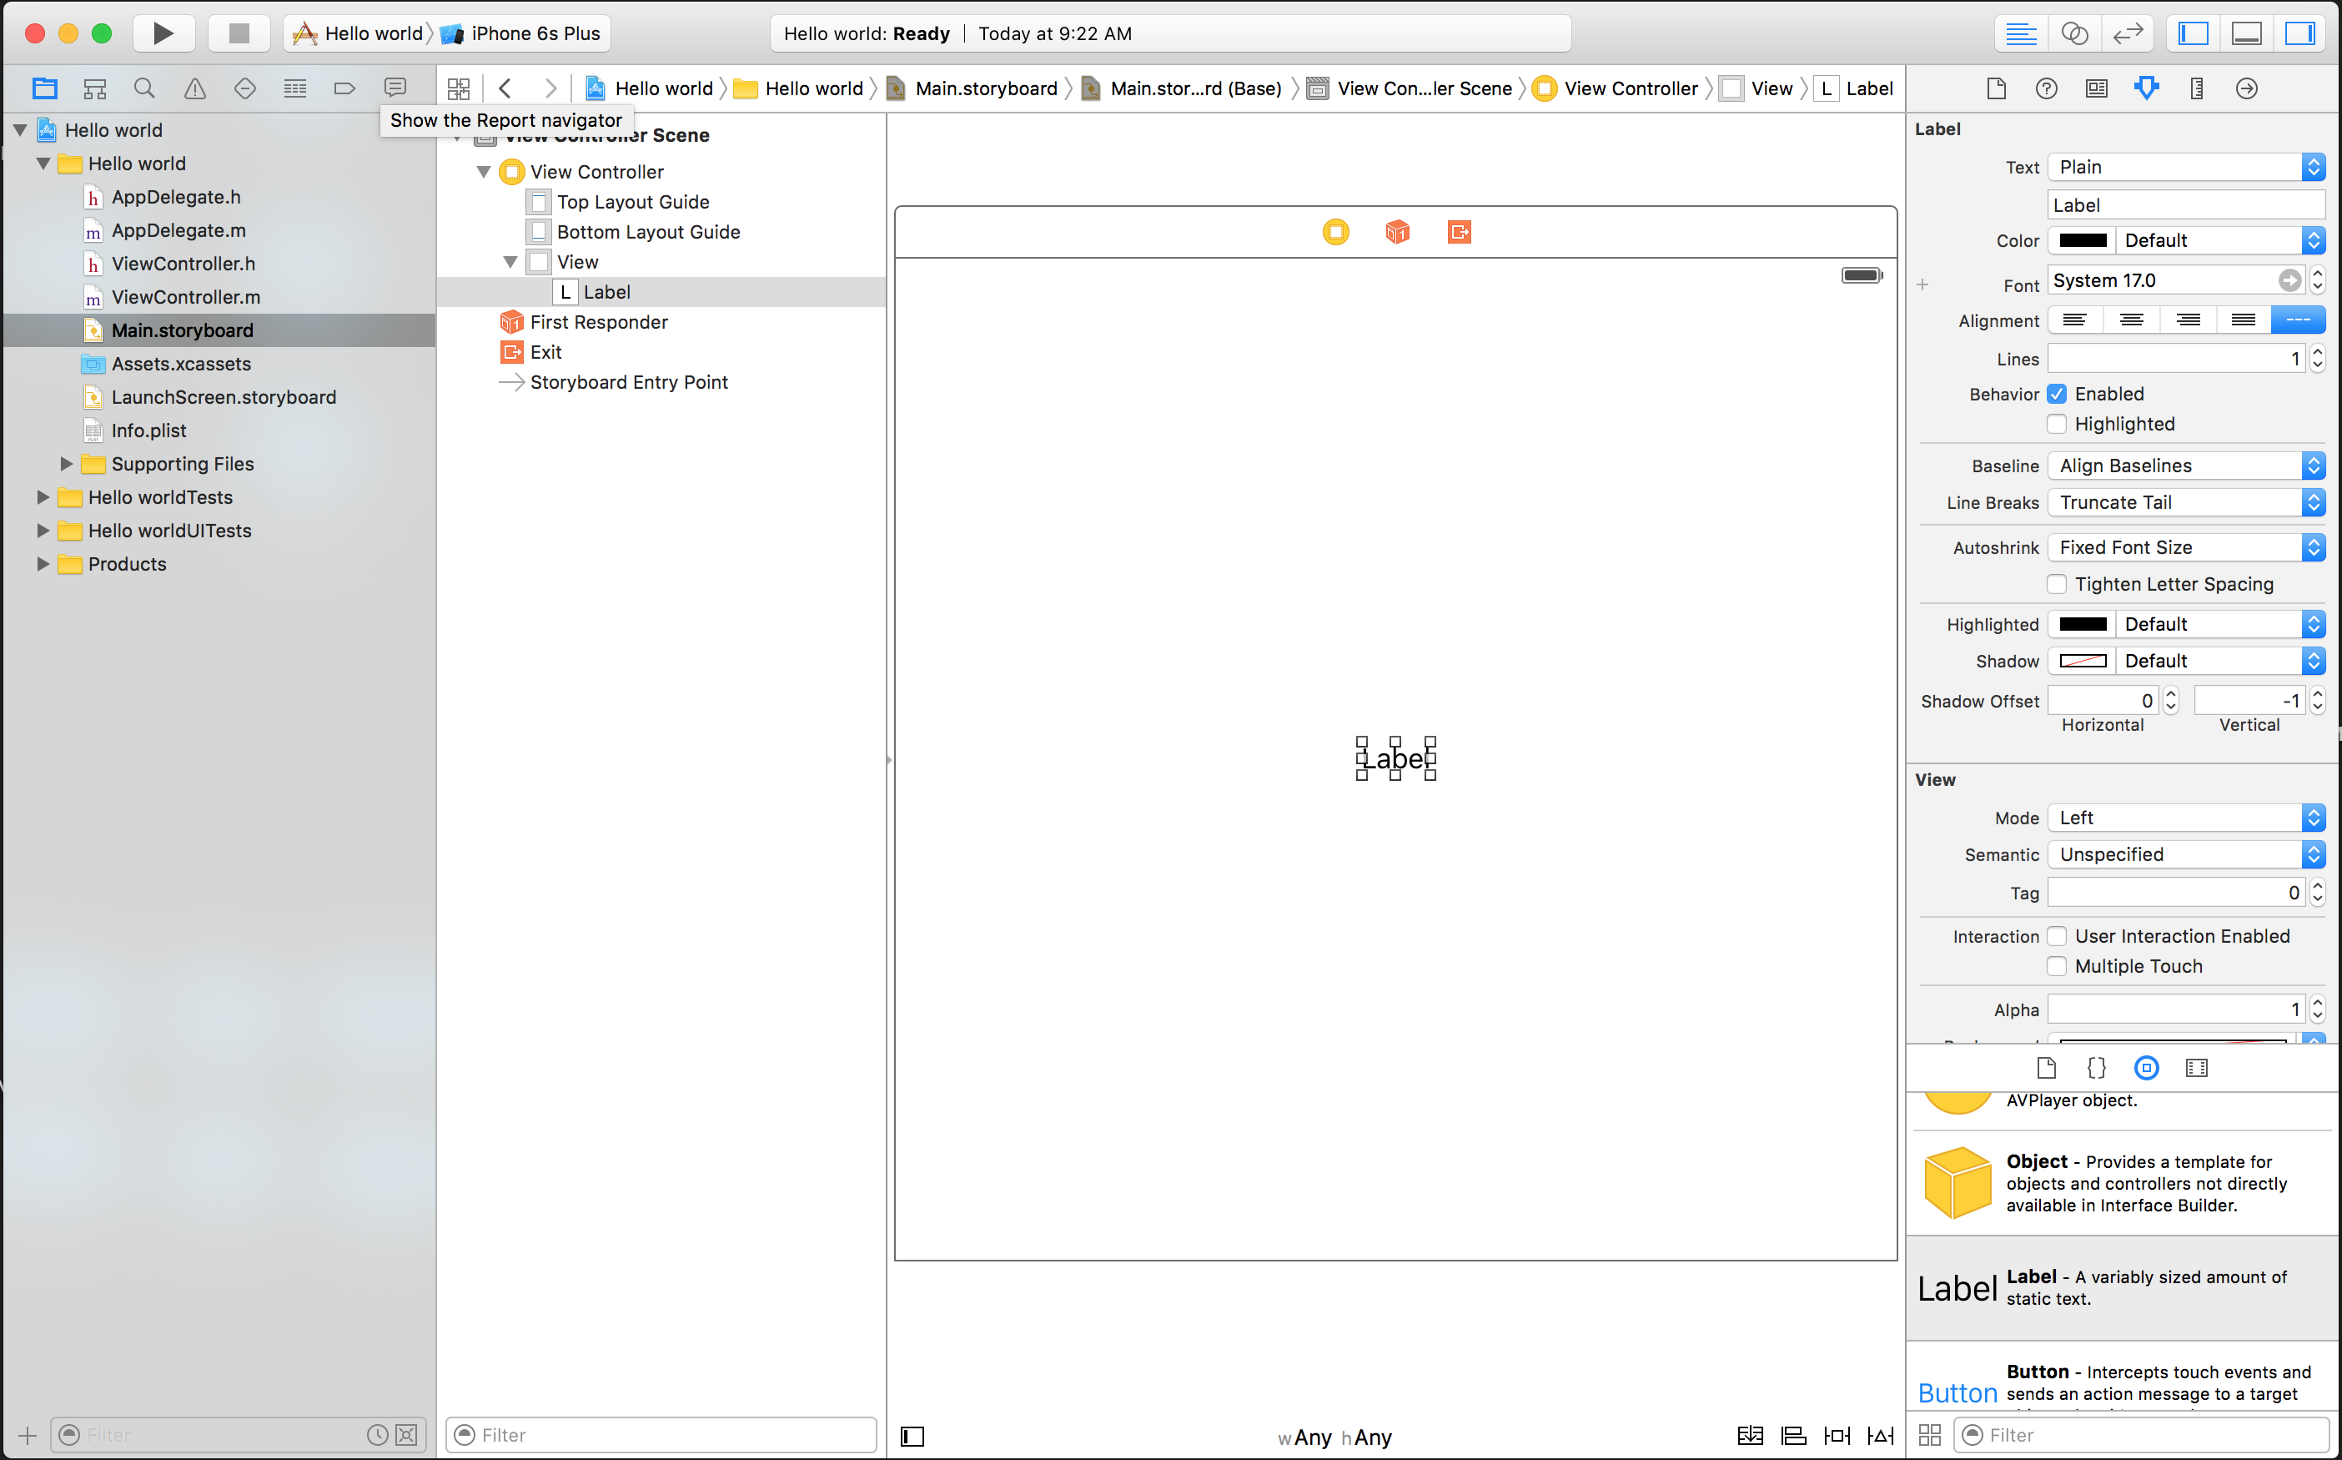Expand the Supporting Files folder
Screen dimensions: 2342x1460
tap(66, 464)
